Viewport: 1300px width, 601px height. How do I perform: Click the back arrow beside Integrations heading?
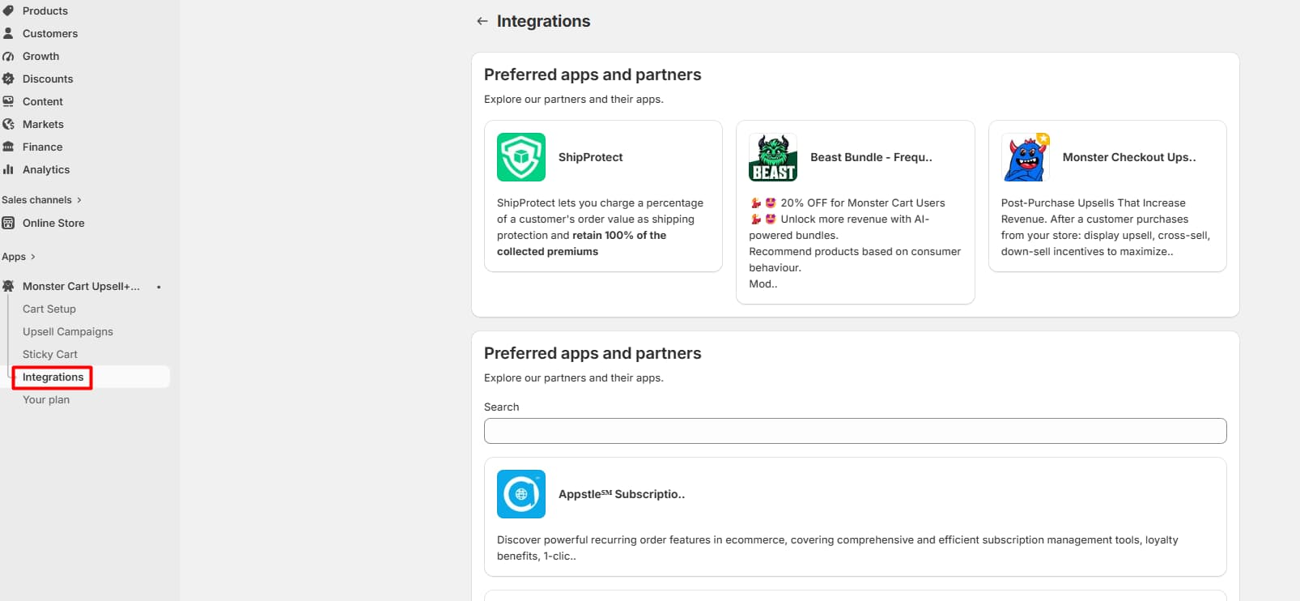(482, 21)
